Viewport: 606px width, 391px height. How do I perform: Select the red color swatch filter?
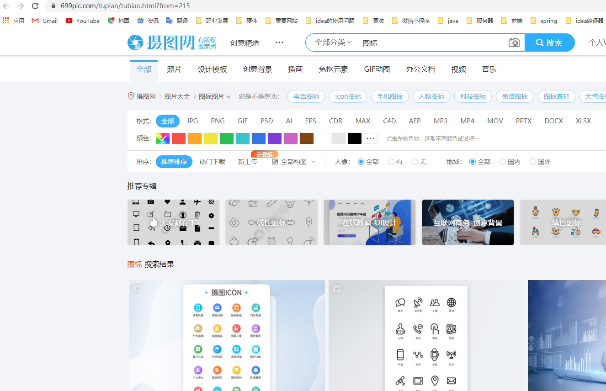[178, 138]
